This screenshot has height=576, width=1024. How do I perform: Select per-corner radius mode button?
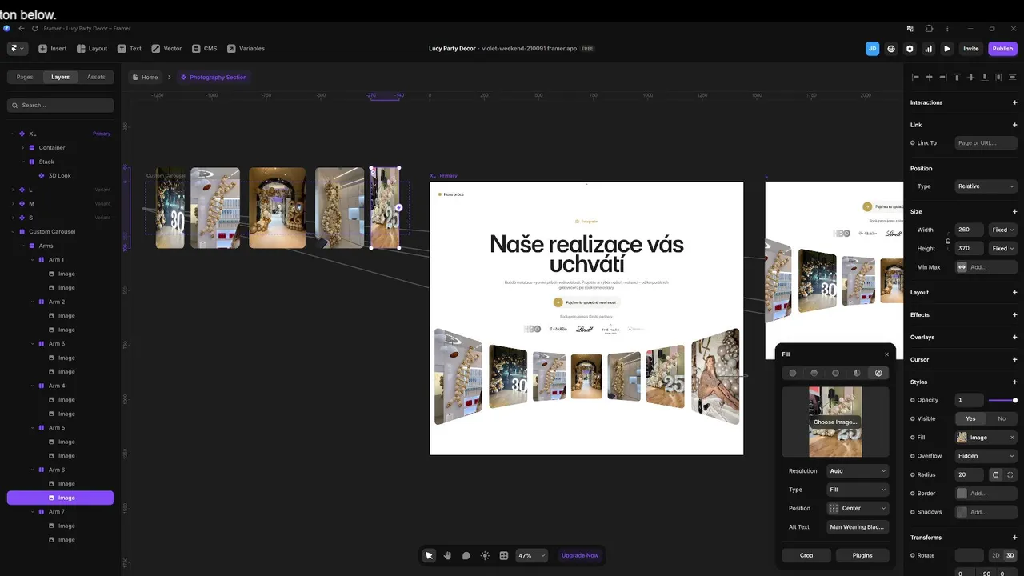1010,474
